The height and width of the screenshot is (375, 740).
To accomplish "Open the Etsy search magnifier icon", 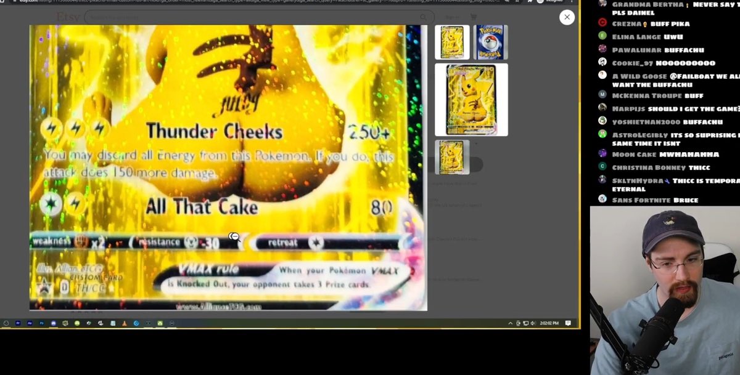I will coord(423,17).
